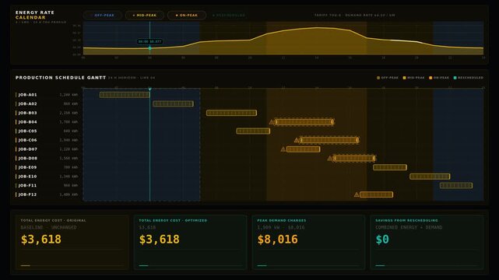The width and height of the screenshot is (499, 280).
Task: Click the JOB-A02 row label
Action: (x=27, y=104)
